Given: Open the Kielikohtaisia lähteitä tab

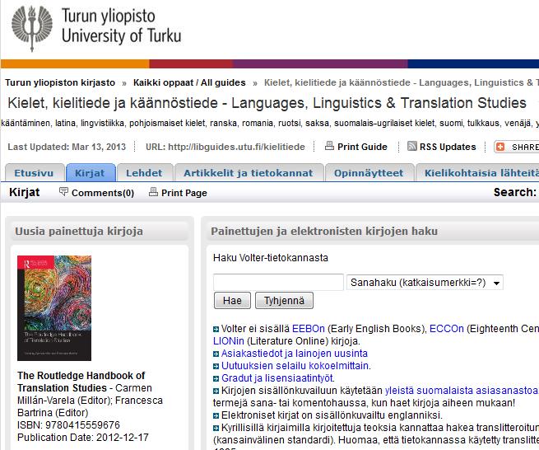Looking at the screenshot, I should 478,173.
